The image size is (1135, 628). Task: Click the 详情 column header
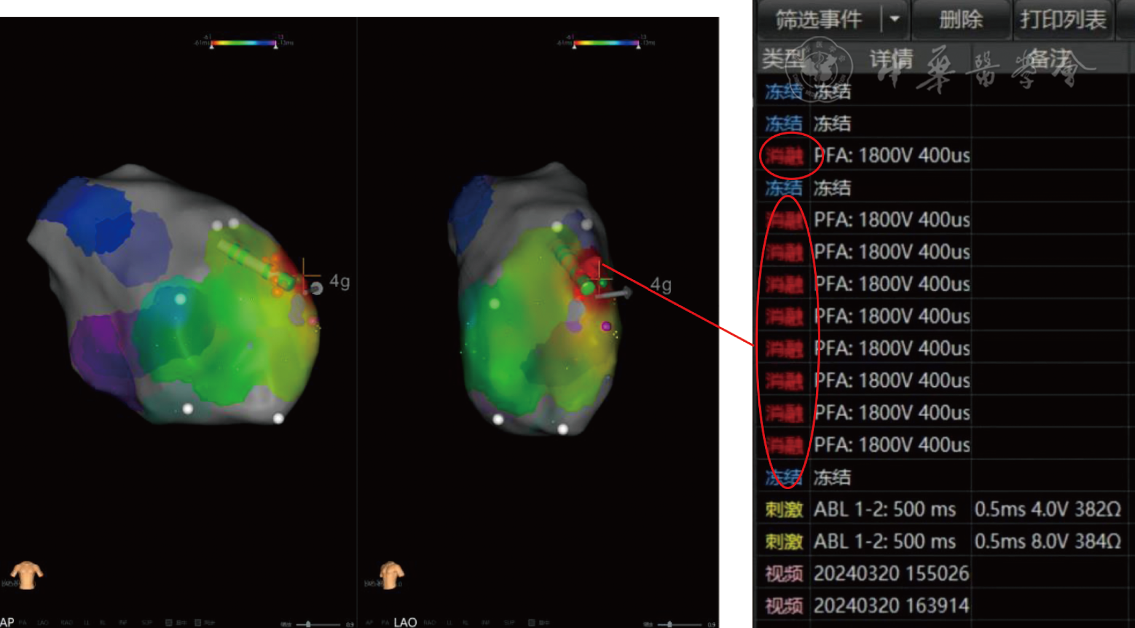[x=890, y=60]
